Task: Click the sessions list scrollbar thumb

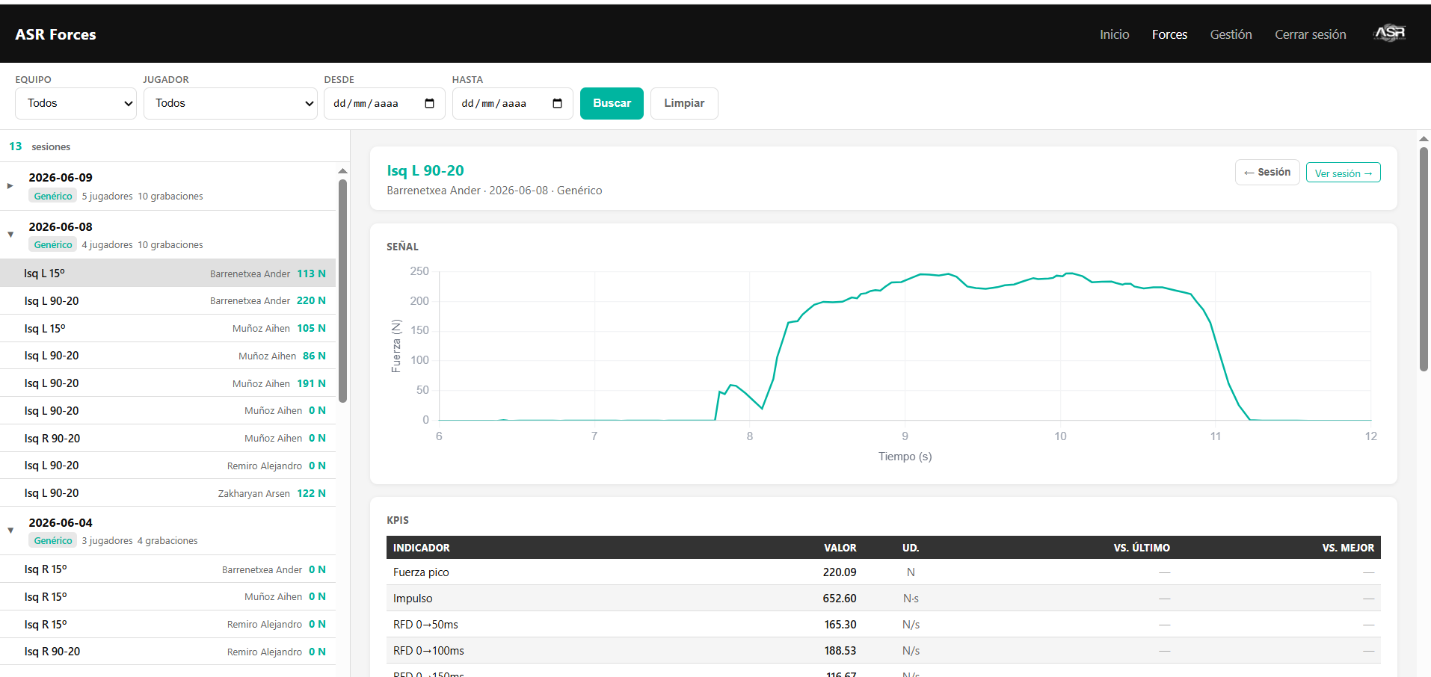Action: [342, 291]
